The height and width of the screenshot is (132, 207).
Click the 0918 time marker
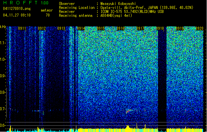[160, 28]
